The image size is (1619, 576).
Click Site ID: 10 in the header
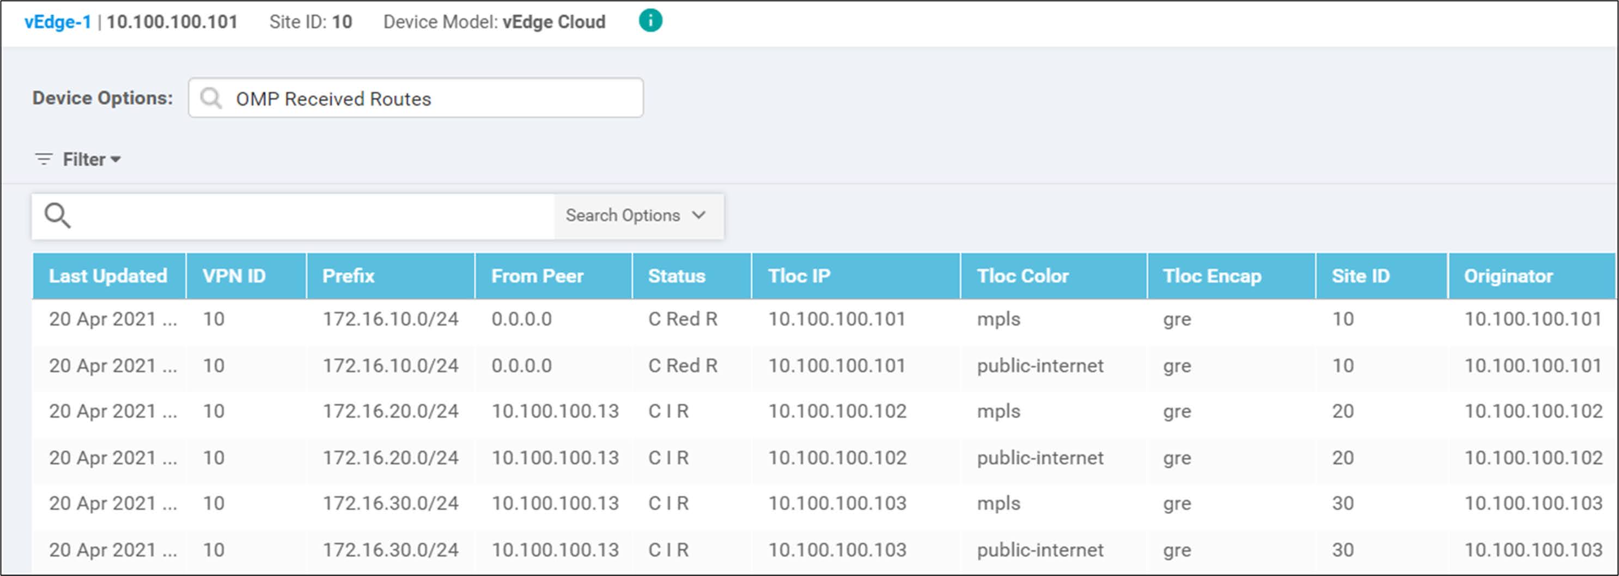311,22
